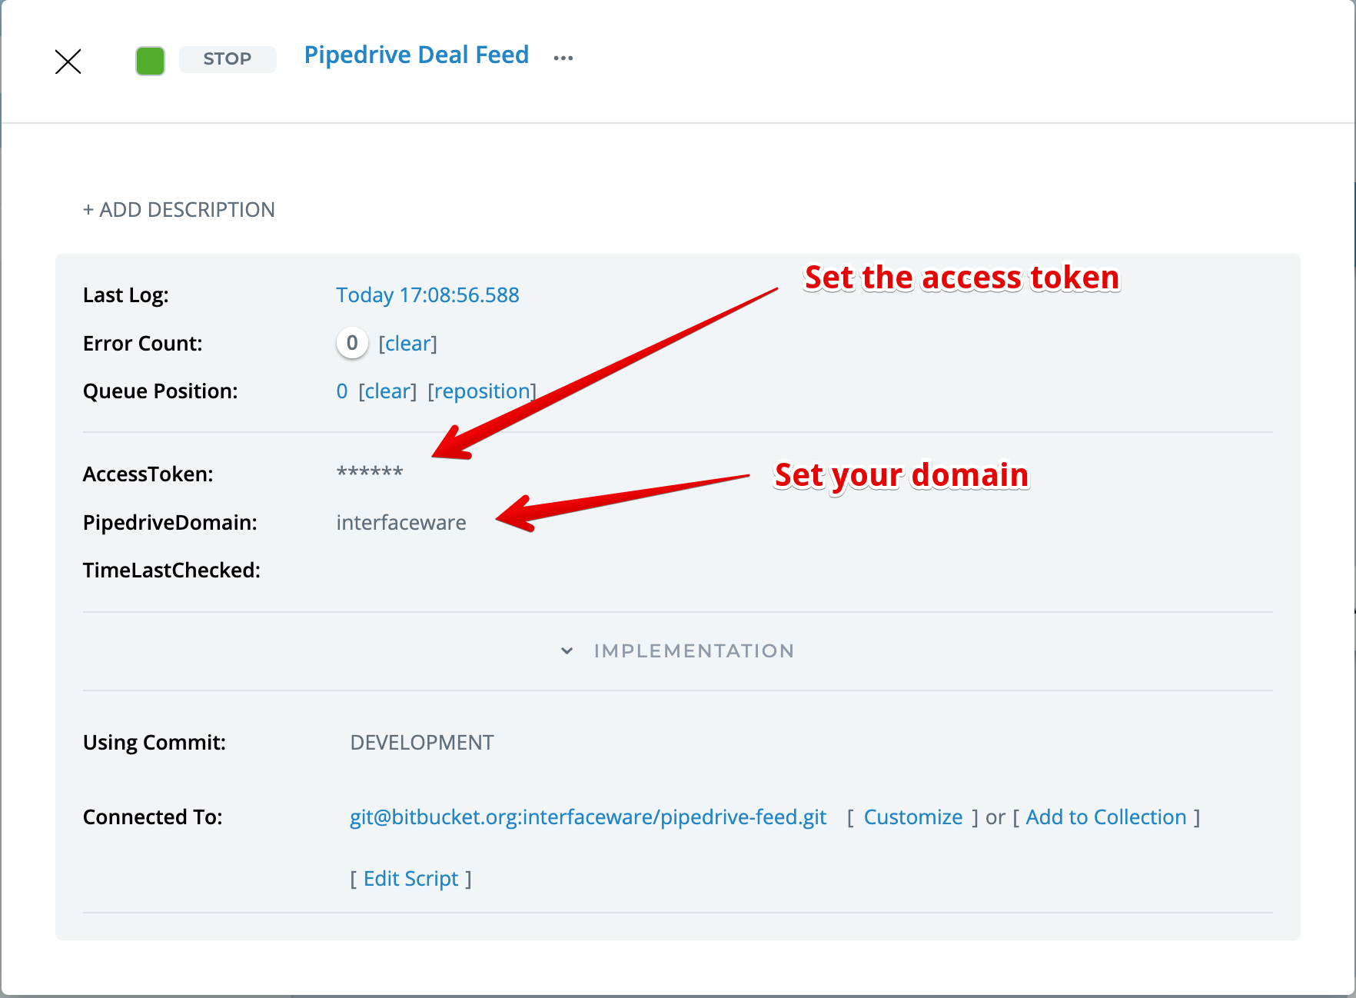Reposition the queue
The width and height of the screenshot is (1356, 998).
[x=482, y=391]
